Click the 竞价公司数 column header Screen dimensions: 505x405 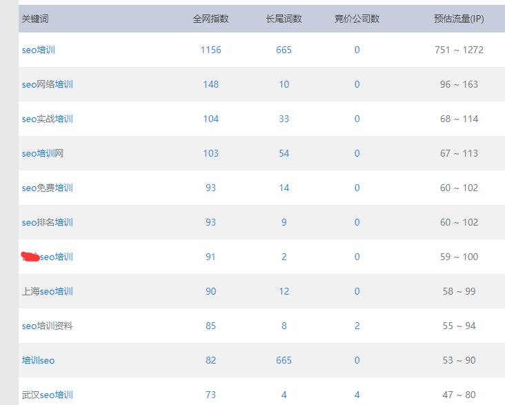[x=357, y=19]
